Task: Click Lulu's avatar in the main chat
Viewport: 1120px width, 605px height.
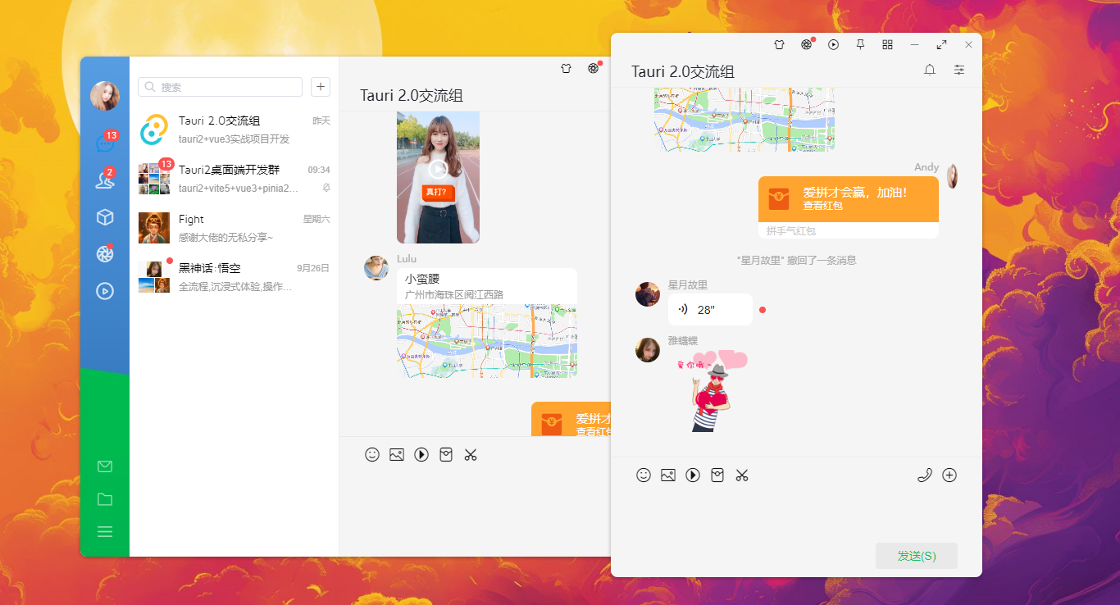Action: (376, 268)
